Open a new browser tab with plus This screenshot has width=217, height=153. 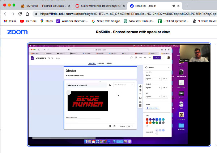tap(187, 6)
